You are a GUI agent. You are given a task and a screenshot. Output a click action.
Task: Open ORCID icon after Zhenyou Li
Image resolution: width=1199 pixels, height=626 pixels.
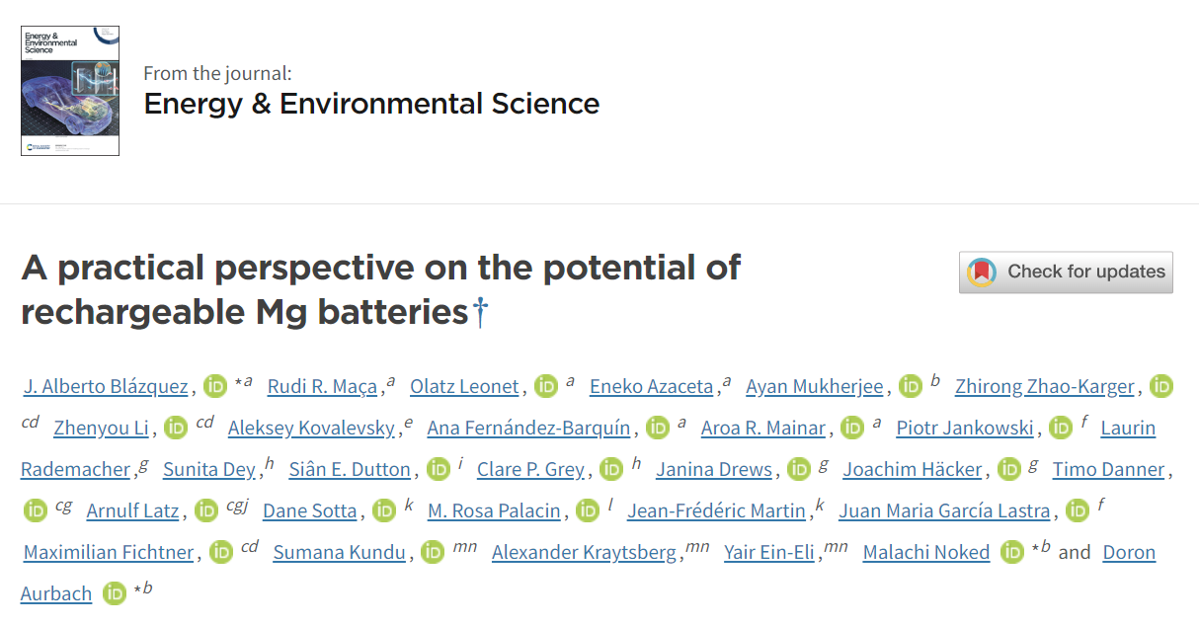(x=176, y=428)
